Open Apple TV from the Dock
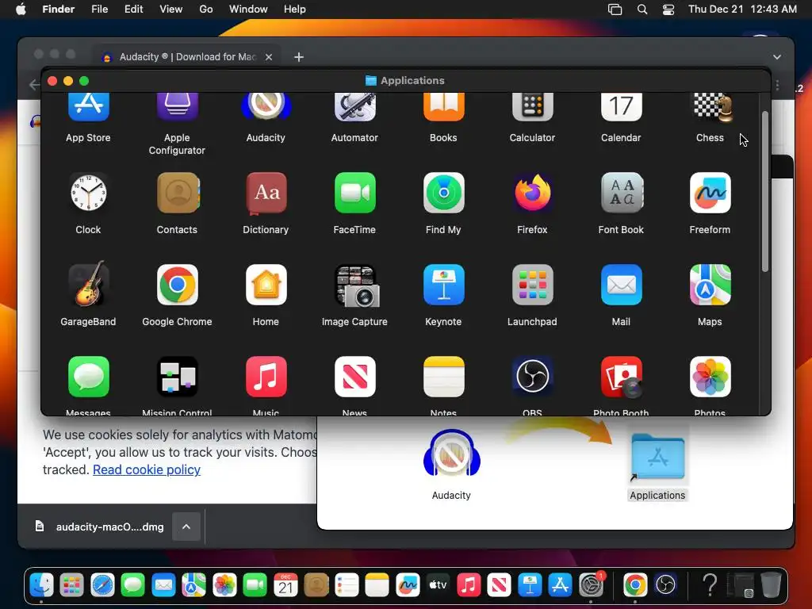 (438, 585)
